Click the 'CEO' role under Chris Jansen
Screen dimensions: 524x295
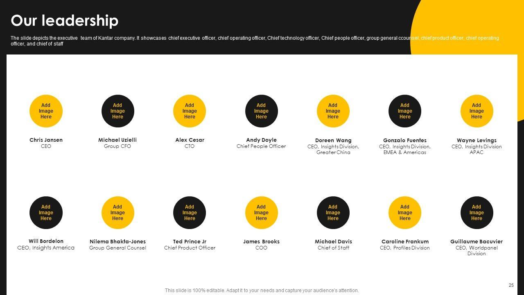point(46,146)
